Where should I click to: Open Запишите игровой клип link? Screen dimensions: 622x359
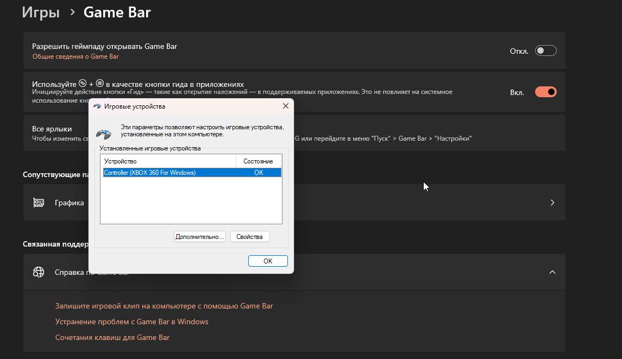click(164, 306)
